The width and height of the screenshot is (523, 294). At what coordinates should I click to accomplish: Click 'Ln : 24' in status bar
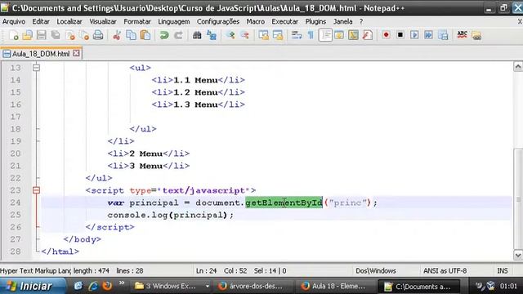pyautogui.click(x=206, y=270)
